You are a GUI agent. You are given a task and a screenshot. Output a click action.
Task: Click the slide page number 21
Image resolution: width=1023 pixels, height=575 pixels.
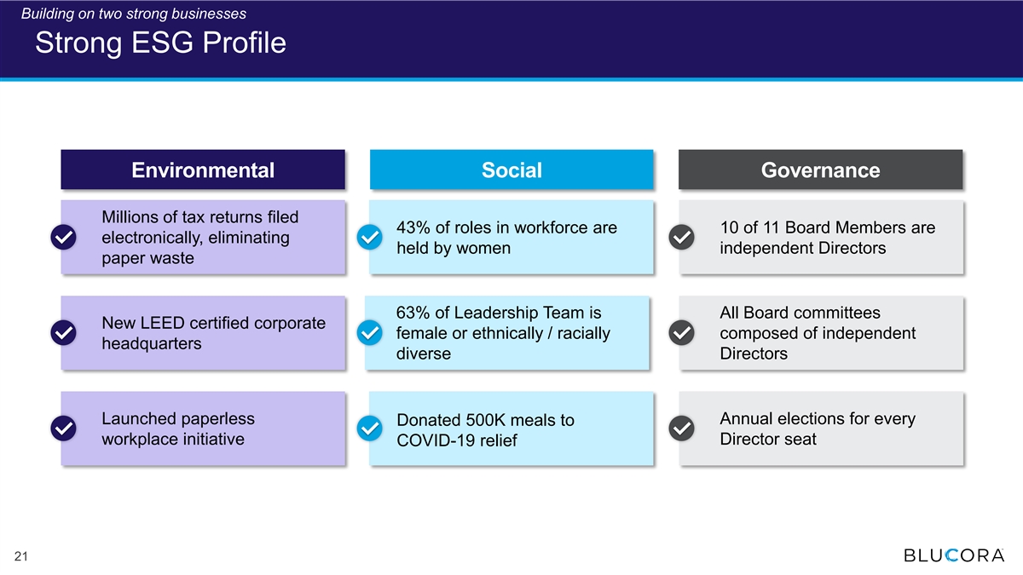[21, 557]
